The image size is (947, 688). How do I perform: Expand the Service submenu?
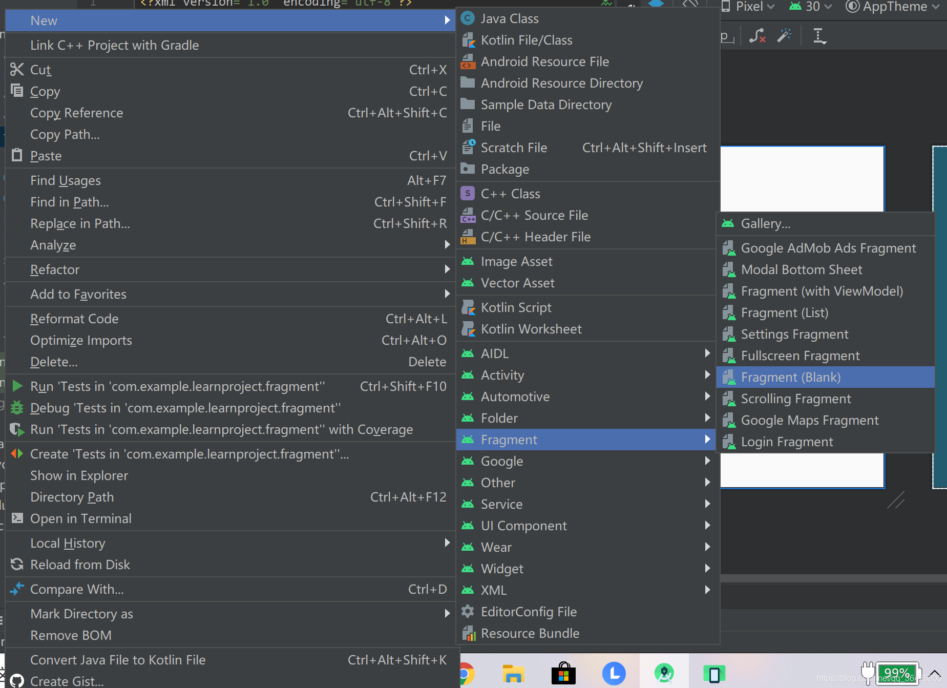tap(586, 504)
